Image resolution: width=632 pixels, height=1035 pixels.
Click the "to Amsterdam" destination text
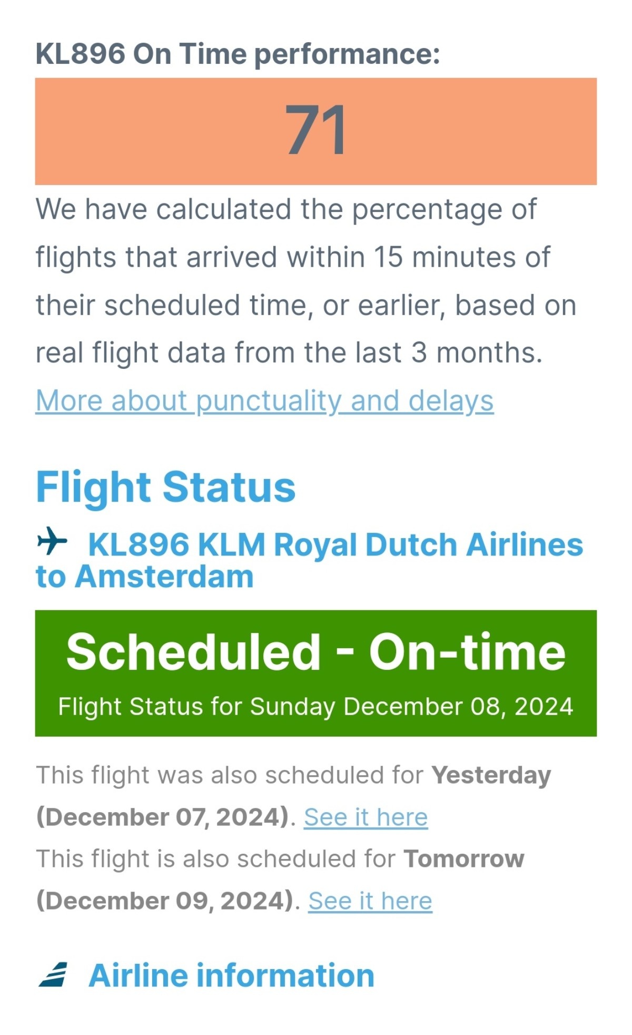coord(145,576)
